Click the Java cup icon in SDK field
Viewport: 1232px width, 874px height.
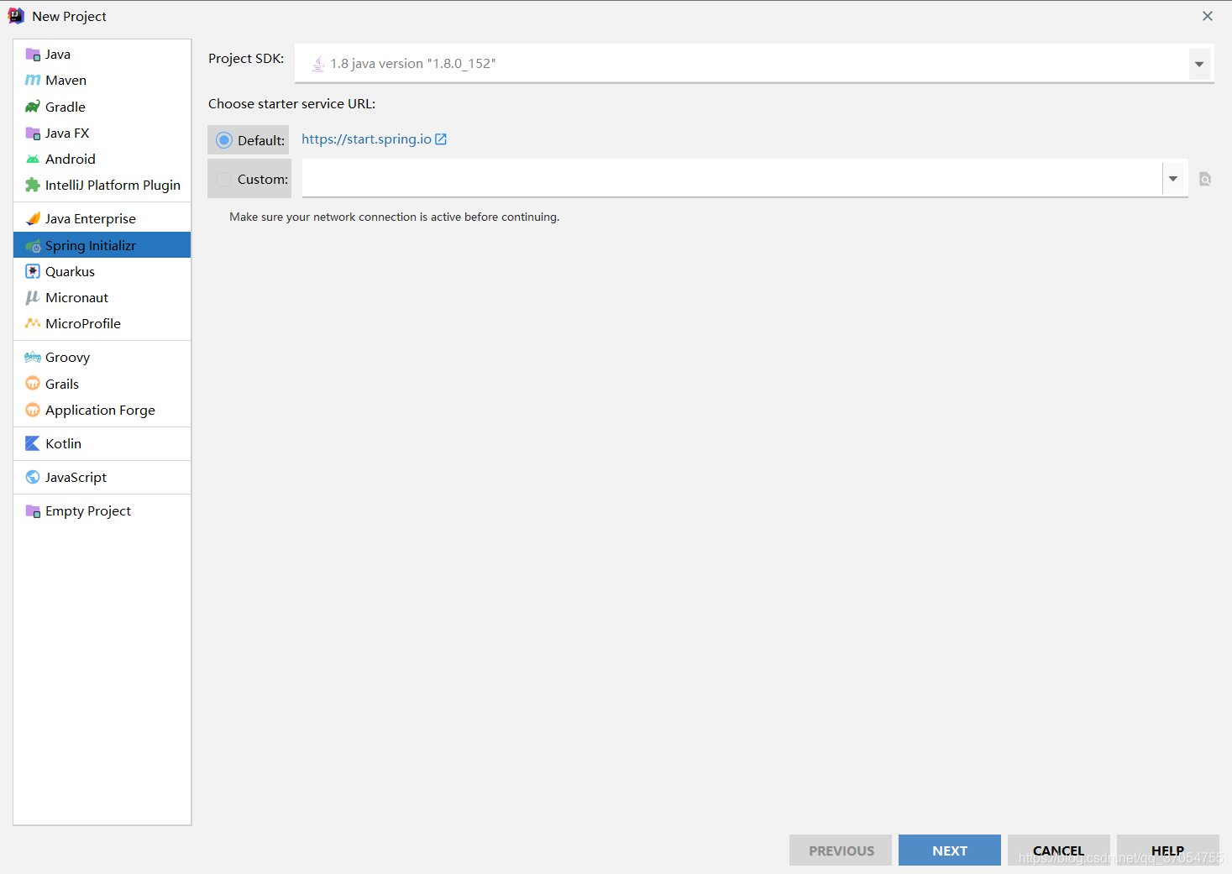[x=318, y=64]
